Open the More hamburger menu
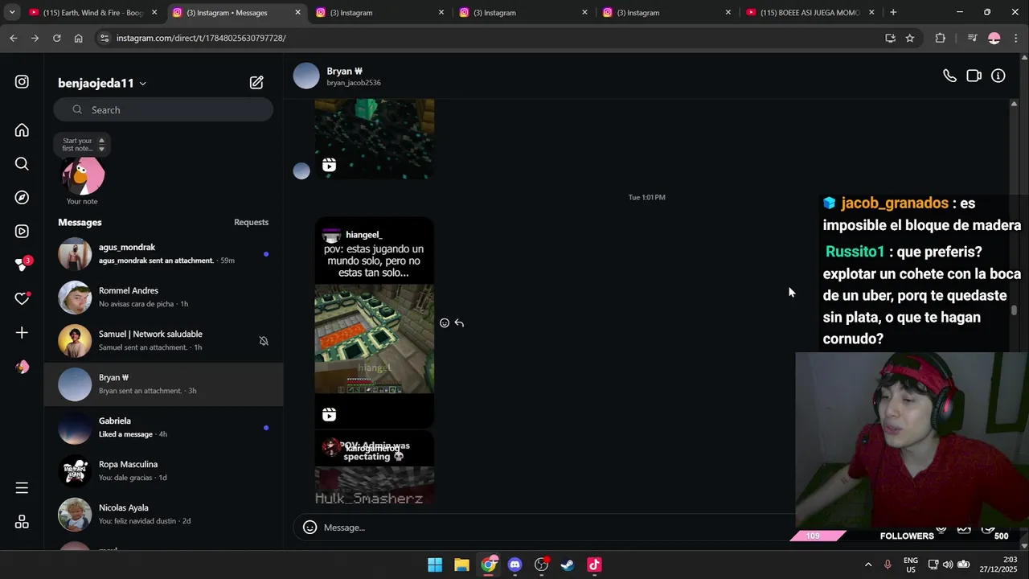1029x579 pixels. pyautogui.click(x=22, y=488)
